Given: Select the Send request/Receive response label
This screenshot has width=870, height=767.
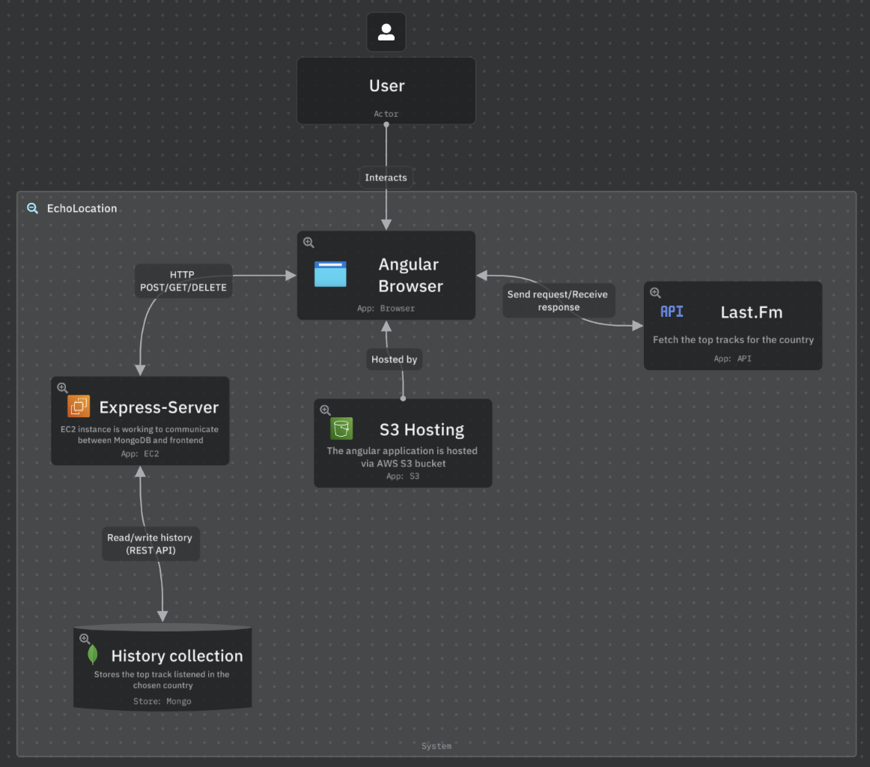Looking at the screenshot, I should click(x=559, y=301).
